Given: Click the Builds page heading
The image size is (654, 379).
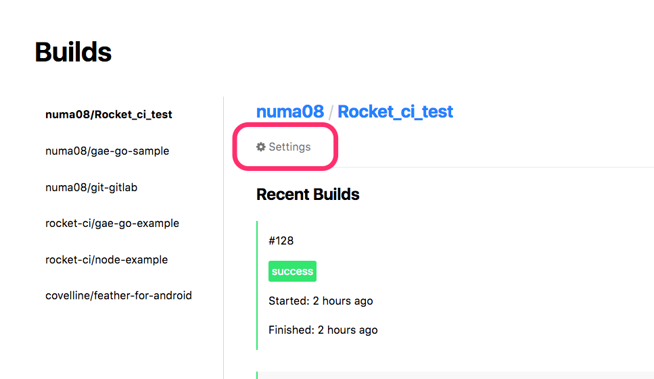Looking at the screenshot, I should [x=73, y=52].
